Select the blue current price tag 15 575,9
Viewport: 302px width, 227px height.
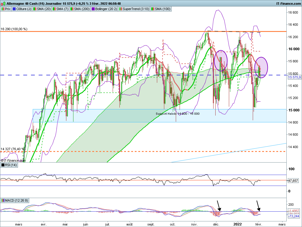tap(294, 77)
